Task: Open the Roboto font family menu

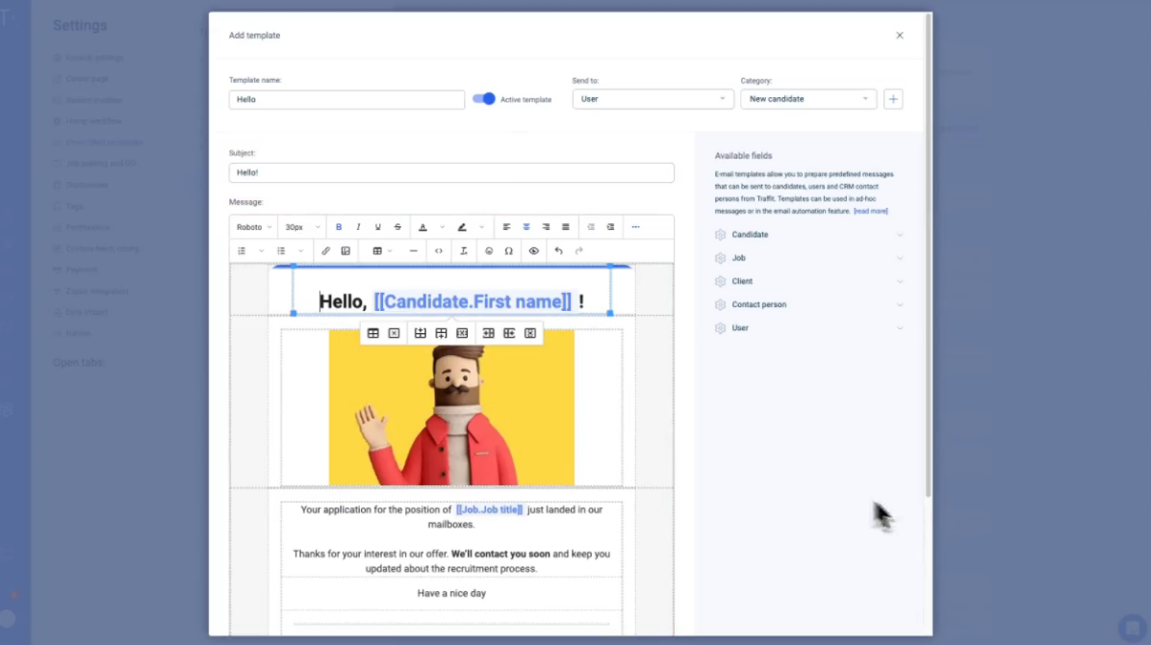Action: click(254, 227)
